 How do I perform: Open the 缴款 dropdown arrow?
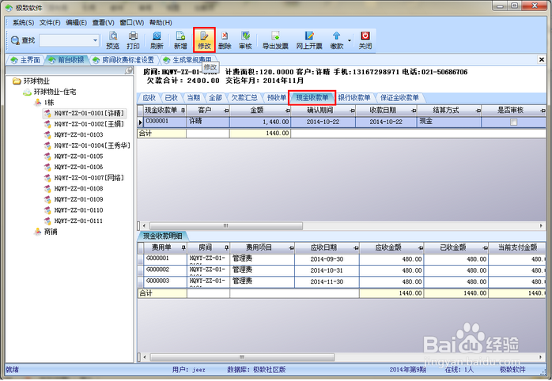coord(350,40)
